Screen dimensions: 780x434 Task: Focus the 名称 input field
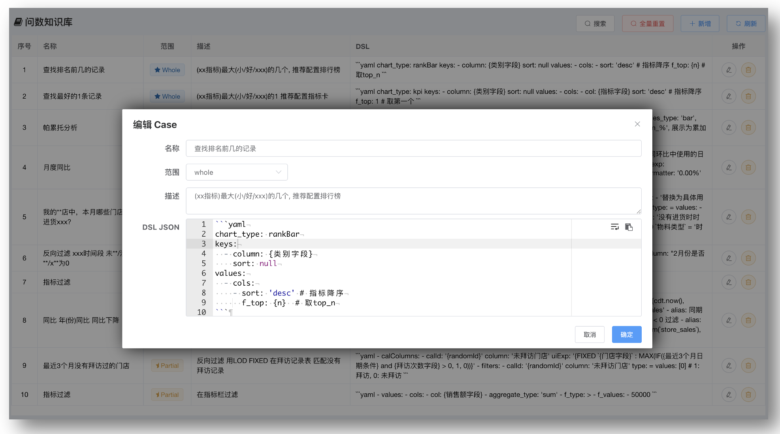pyautogui.click(x=413, y=149)
